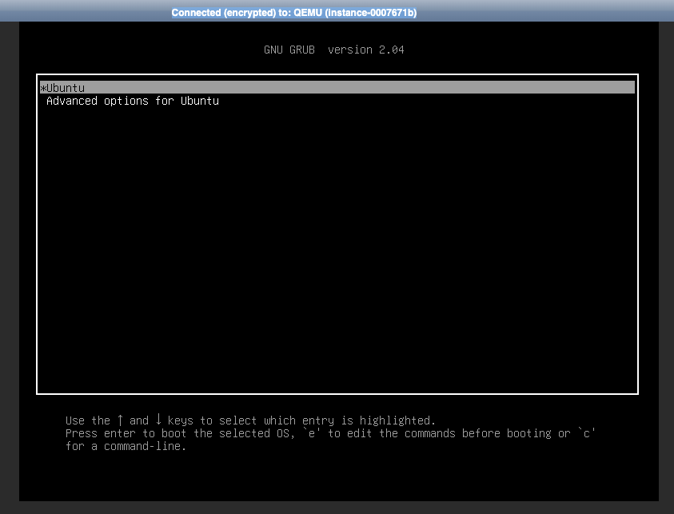Click the 'for a command-line.' text

pyautogui.click(x=126, y=446)
